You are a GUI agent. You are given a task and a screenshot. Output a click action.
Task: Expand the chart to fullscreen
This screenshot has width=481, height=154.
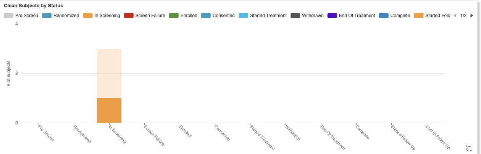pos(470,148)
